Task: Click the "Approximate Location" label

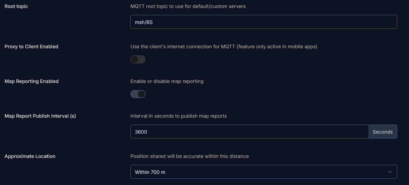Action: (x=30, y=156)
